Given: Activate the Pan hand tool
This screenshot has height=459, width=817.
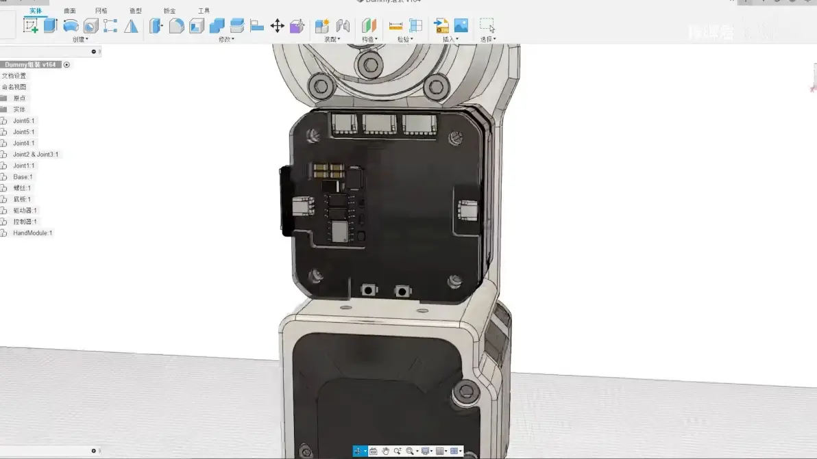Looking at the screenshot, I should pyautogui.click(x=386, y=451).
